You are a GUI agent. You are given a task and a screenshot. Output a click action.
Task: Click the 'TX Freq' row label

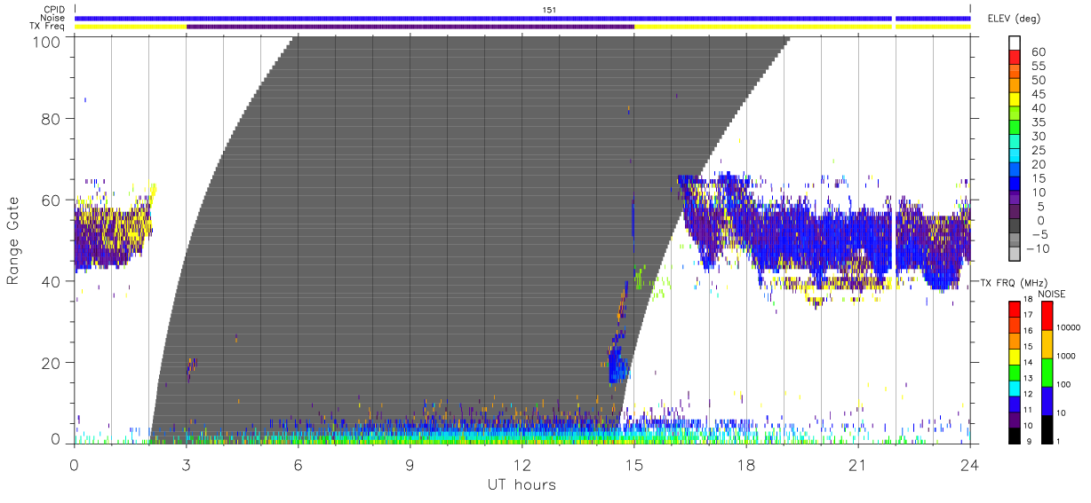pos(47,27)
